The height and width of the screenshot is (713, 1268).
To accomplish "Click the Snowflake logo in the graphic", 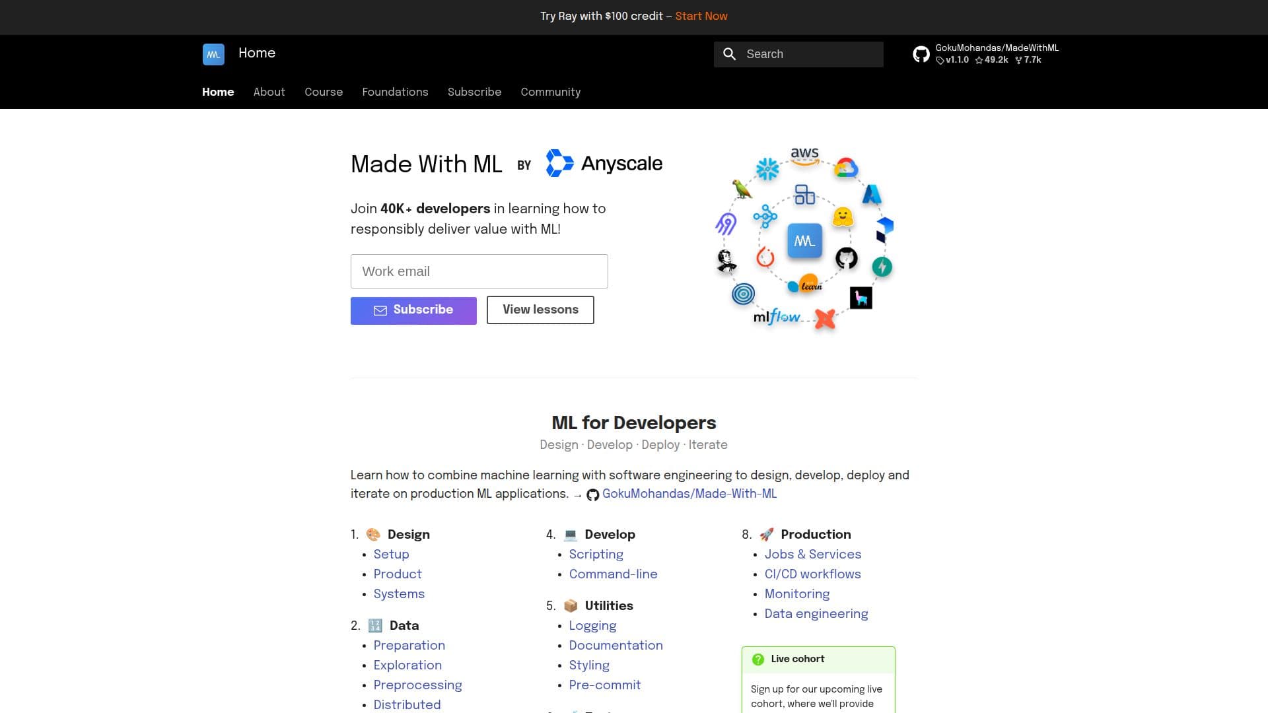I will point(767,169).
